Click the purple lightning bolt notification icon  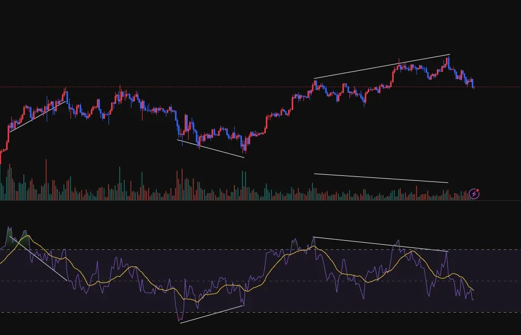(474, 194)
